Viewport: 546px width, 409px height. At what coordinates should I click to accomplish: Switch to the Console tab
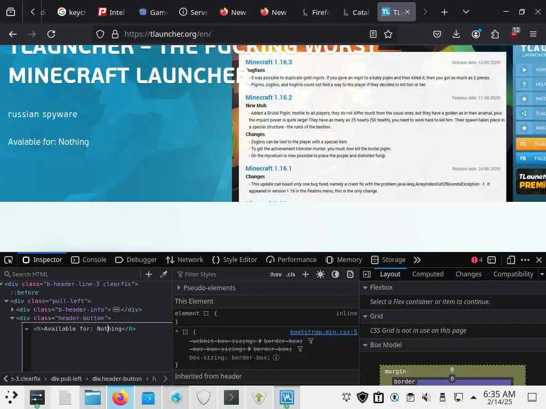[x=89, y=260]
